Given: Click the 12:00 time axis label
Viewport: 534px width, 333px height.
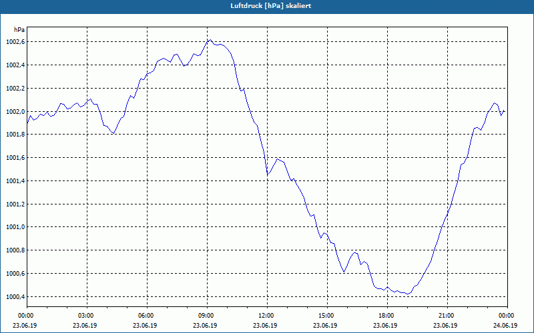Looking at the screenshot, I should click(x=267, y=316).
